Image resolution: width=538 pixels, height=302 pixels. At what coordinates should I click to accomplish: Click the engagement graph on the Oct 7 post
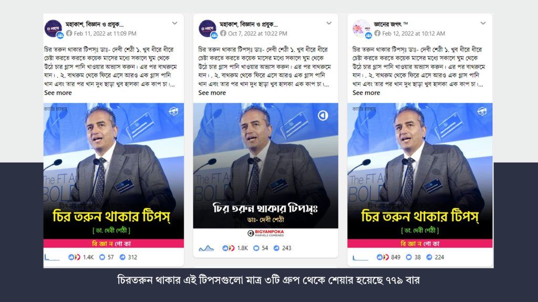[x=206, y=248]
